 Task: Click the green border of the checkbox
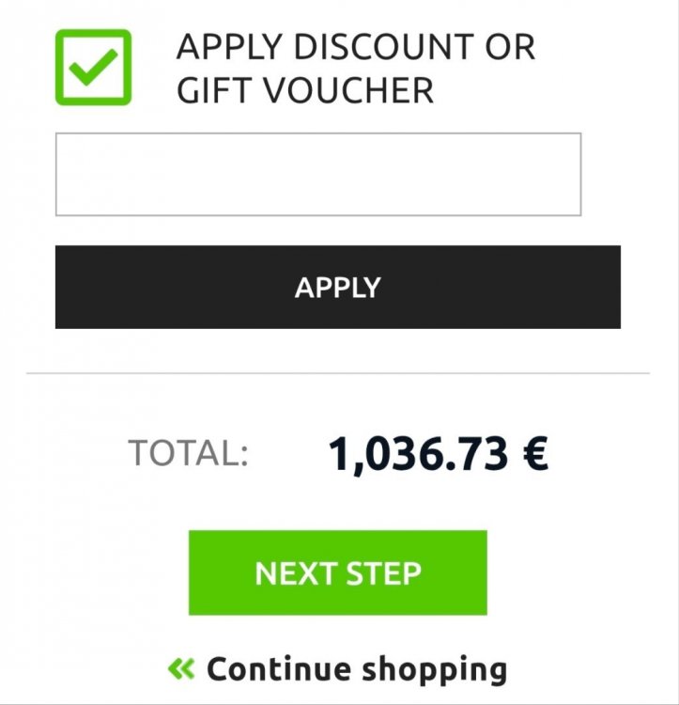[x=59, y=68]
